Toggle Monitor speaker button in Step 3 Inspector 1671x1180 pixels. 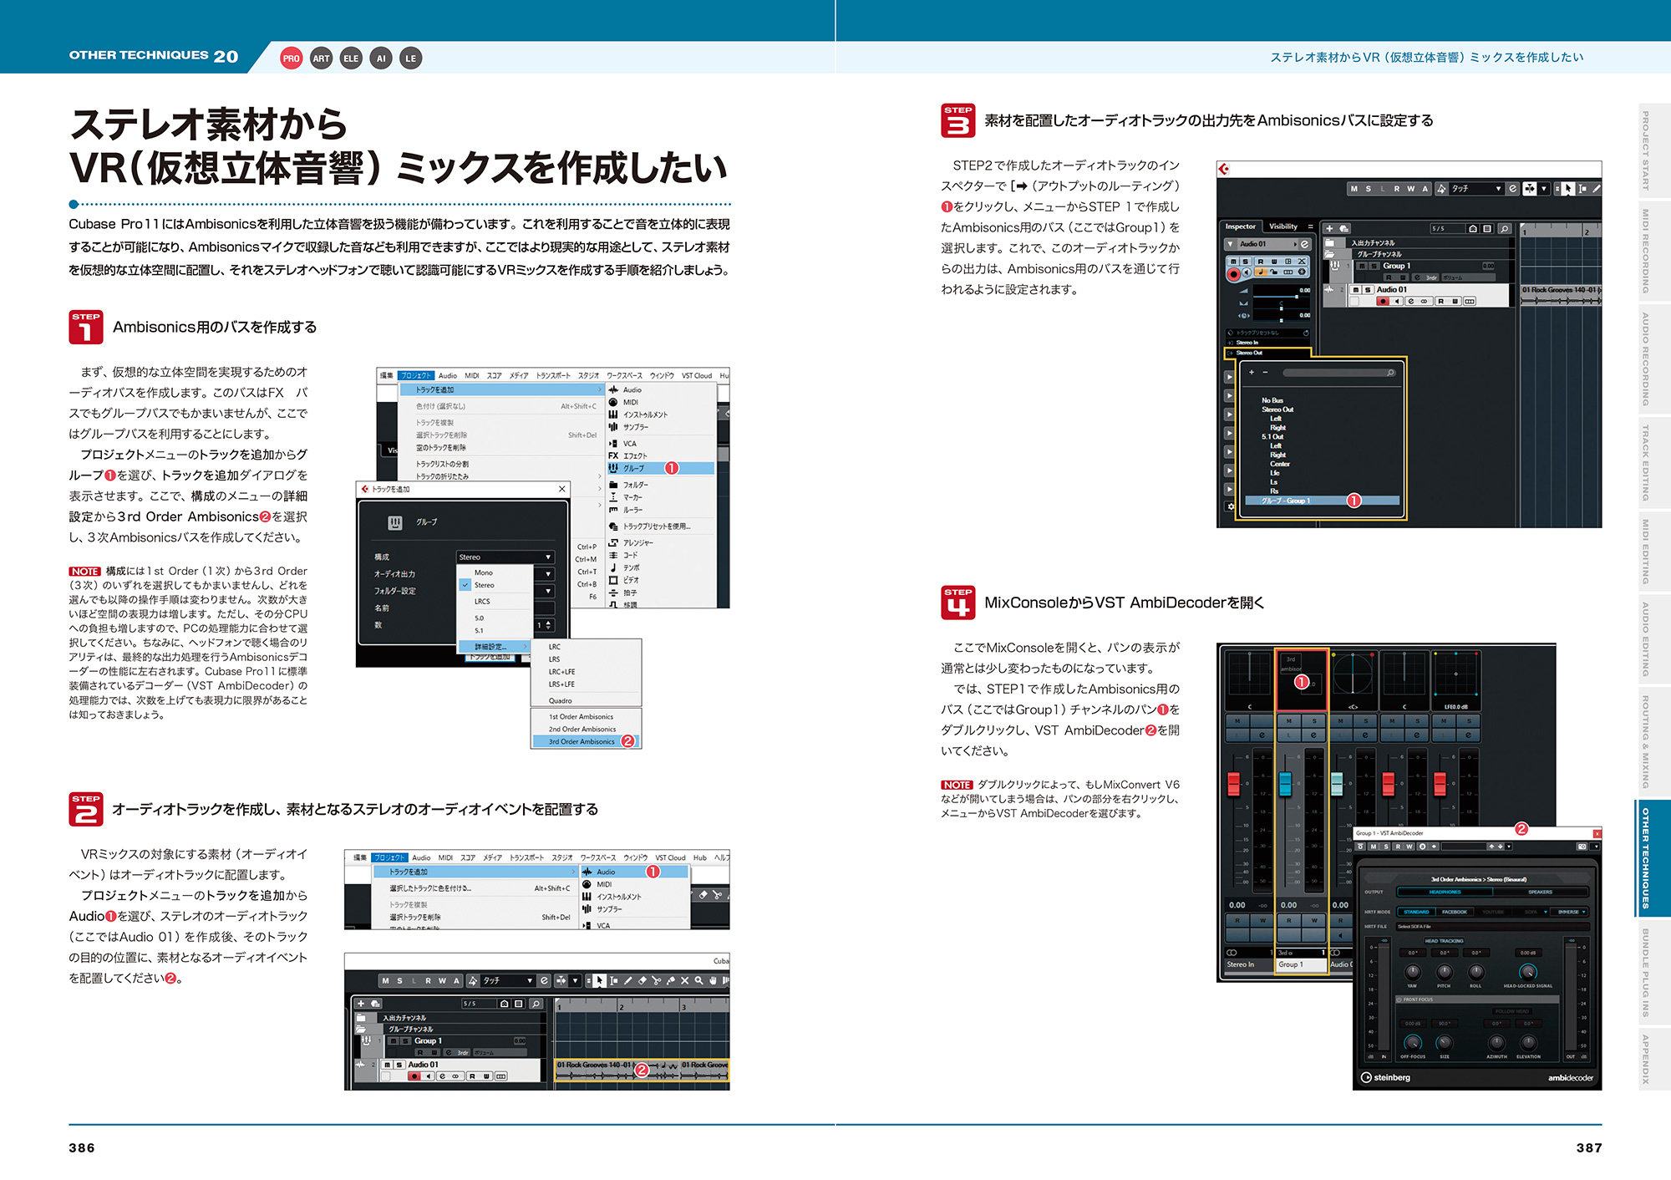pyautogui.click(x=1247, y=272)
